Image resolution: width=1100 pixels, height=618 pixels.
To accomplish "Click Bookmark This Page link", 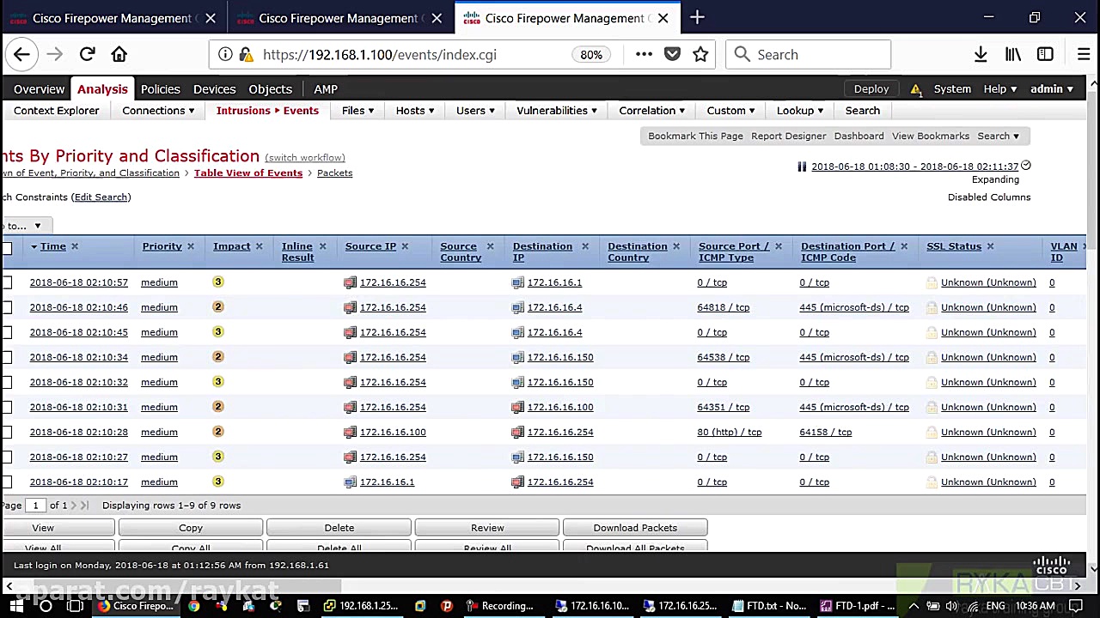I will coord(695,136).
